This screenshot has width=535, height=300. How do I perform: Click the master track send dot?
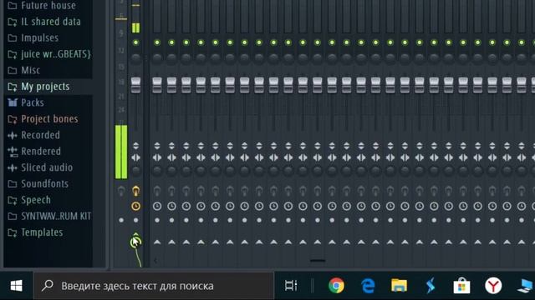135,220
